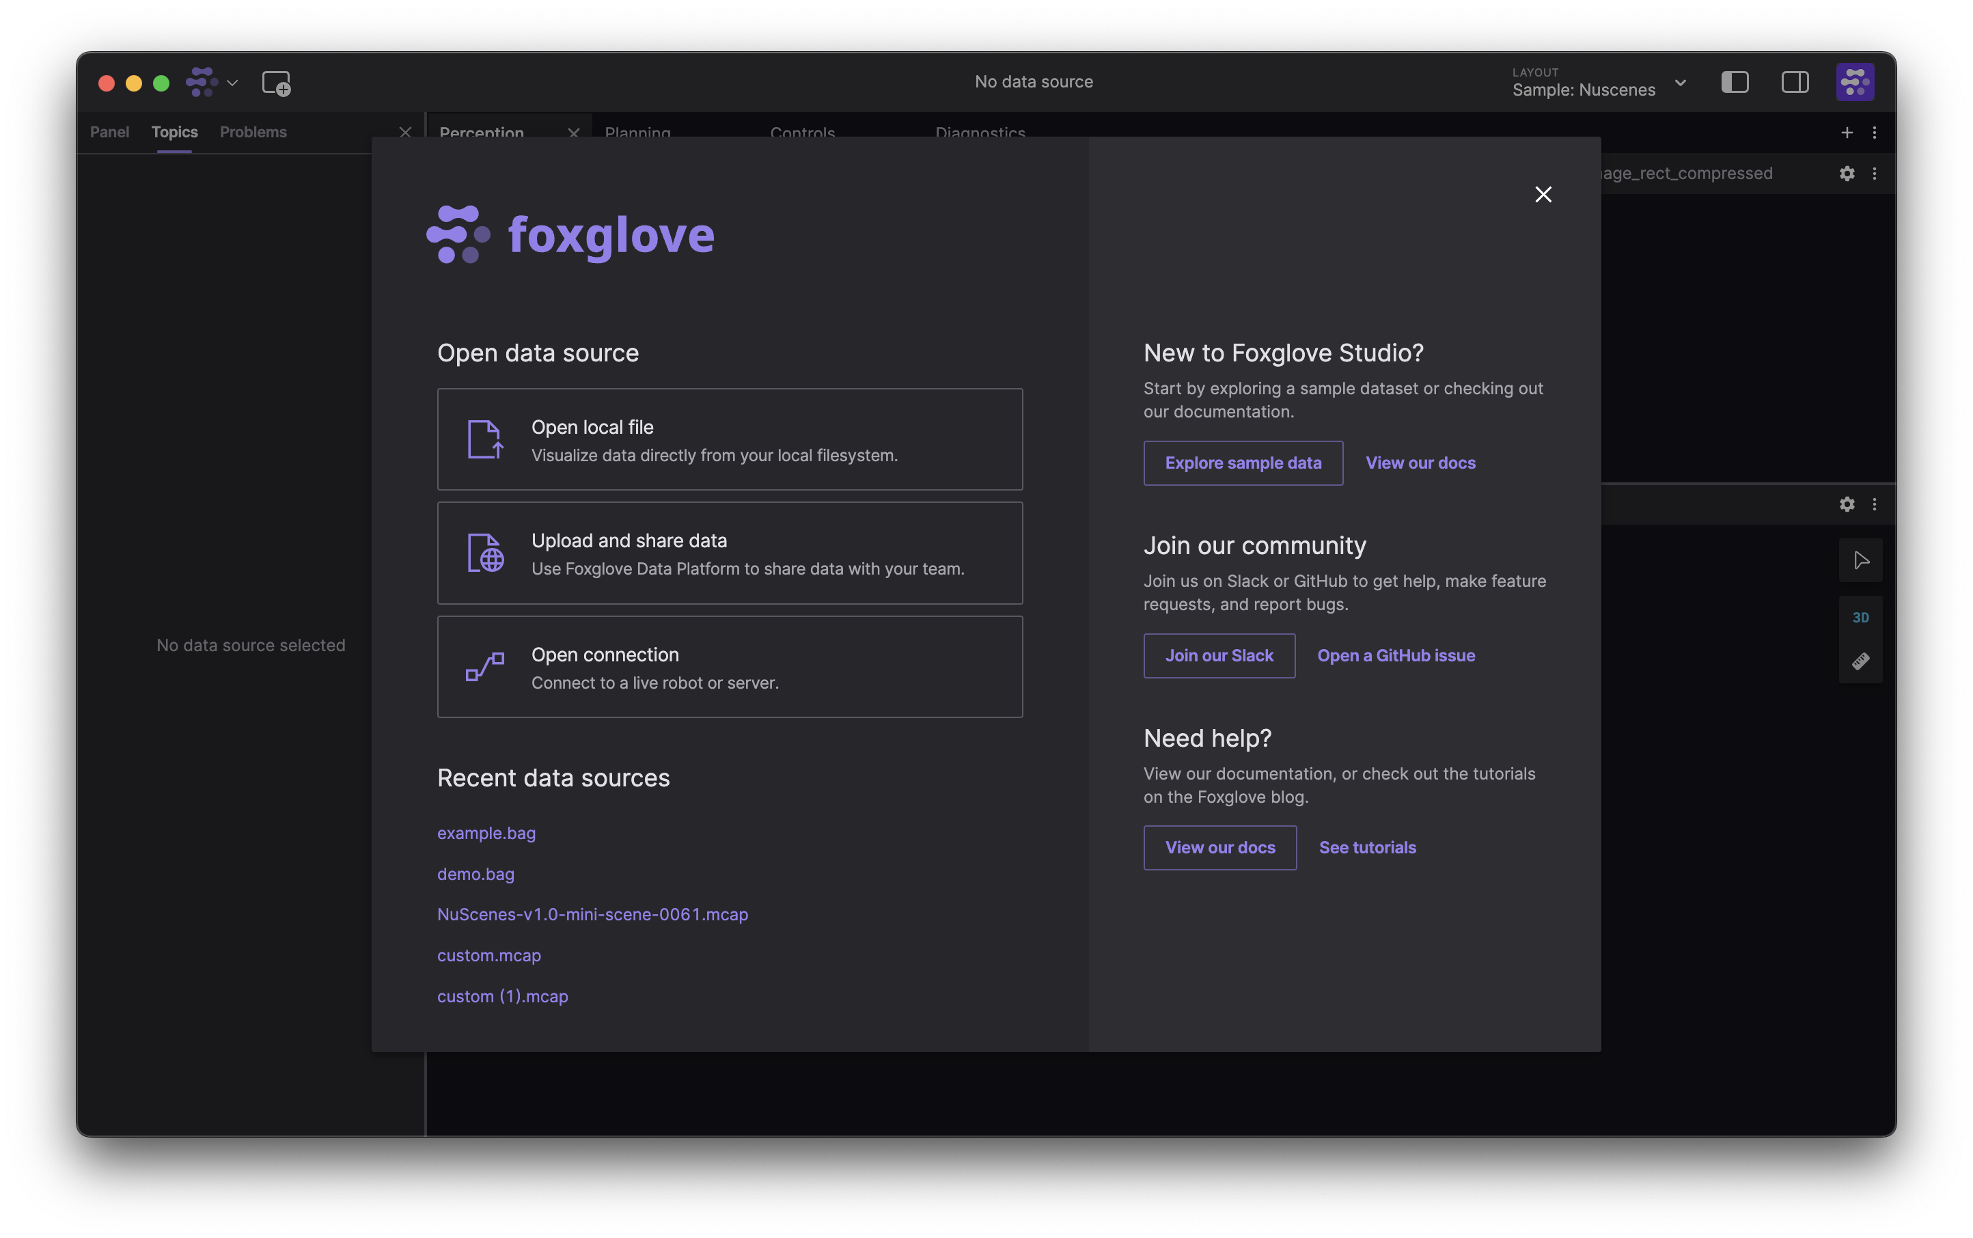Open image panel three-dot menu
The height and width of the screenshot is (1238, 1973).
pyautogui.click(x=1874, y=174)
